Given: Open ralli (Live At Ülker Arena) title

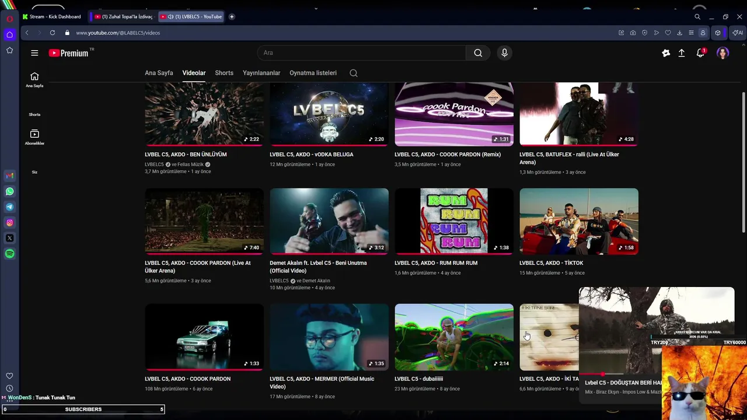Looking at the screenshot, I should (x=569, y=158).
